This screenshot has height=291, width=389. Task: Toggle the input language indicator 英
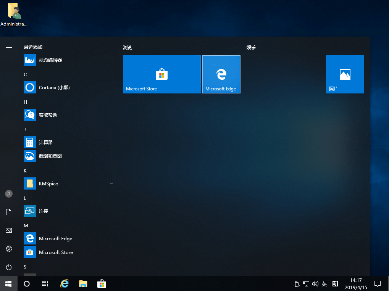(324, 284)
